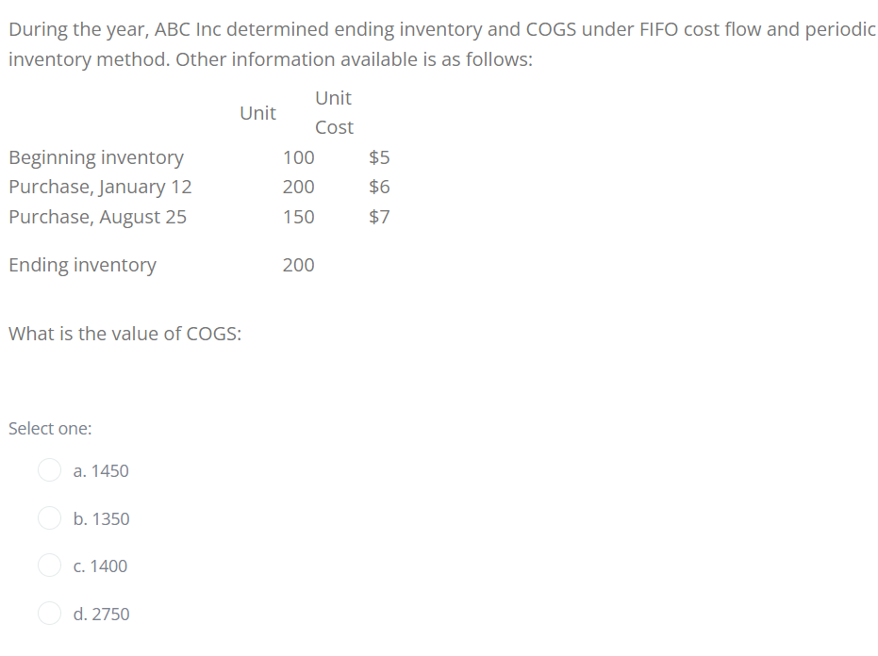
Task: Click the 'Beginning inventory' row label
Action: [96, 157]
